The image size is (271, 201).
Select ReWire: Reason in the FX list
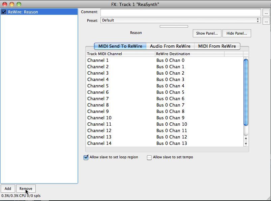tap(39, 12)
